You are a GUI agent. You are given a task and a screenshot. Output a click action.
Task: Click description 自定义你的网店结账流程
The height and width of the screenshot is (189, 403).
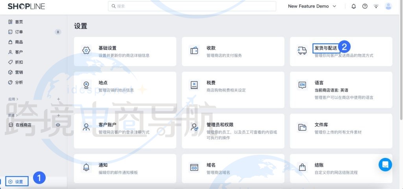pyautogui.click(x=336, y=172)
